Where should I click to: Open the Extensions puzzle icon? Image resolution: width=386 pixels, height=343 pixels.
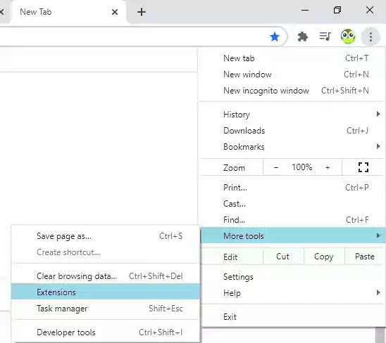point(303,37)
